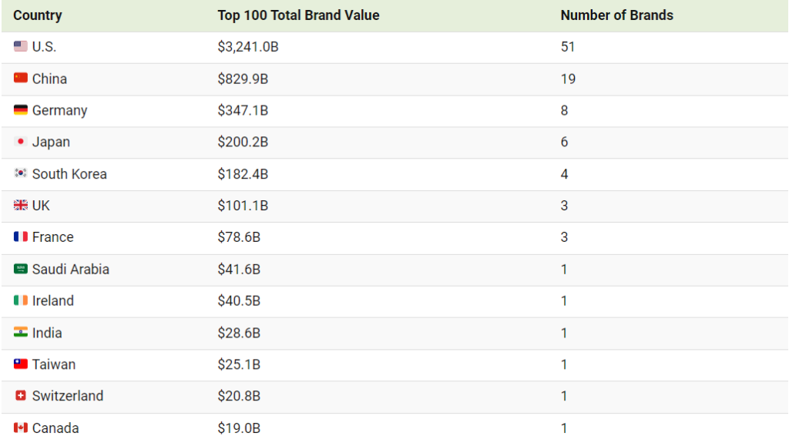Select the $3,241.0B brand value cell

coord(248,47)
